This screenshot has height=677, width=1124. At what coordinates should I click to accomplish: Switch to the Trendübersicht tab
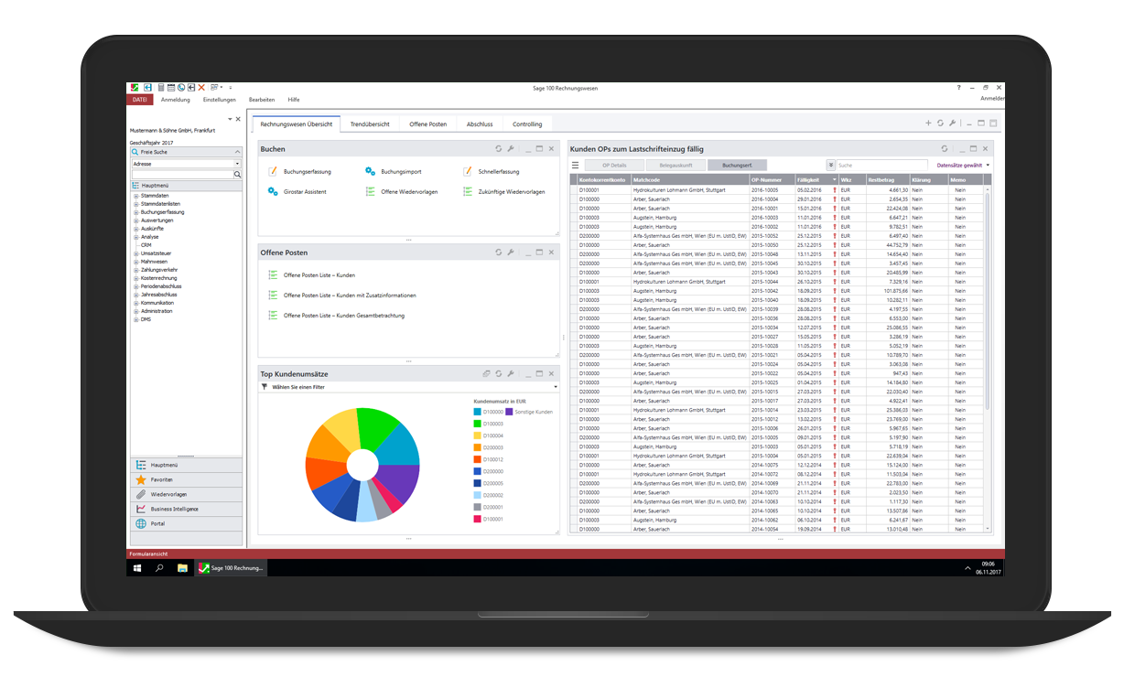[370, 124]
